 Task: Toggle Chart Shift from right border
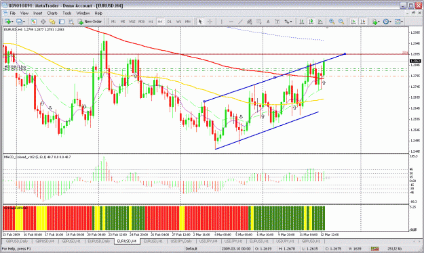tap(363, 22)
